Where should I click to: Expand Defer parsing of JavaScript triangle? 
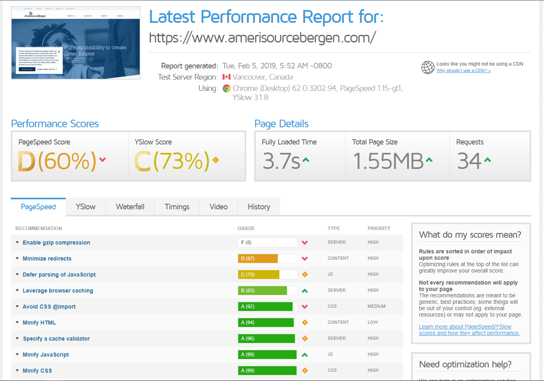pos(17,274)
